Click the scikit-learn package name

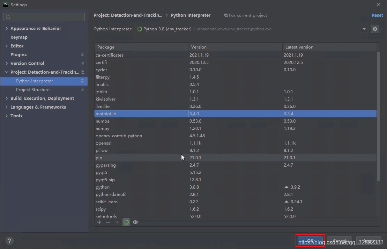point(107,202)
